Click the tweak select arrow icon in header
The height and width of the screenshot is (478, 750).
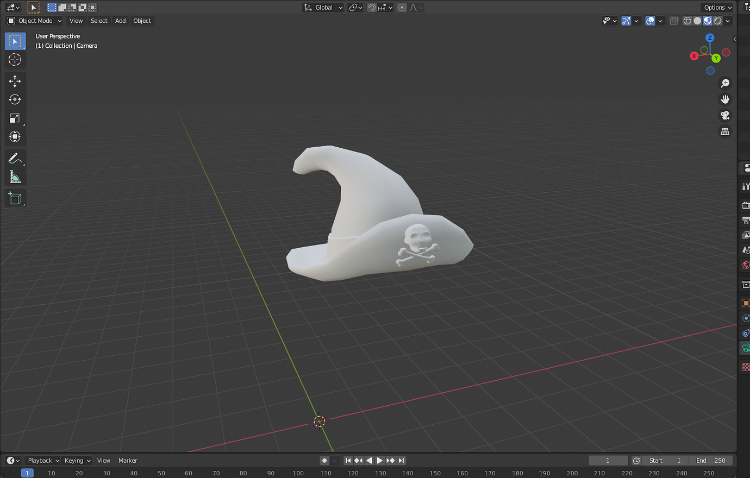pyautogui.click(x=33, y=7)
